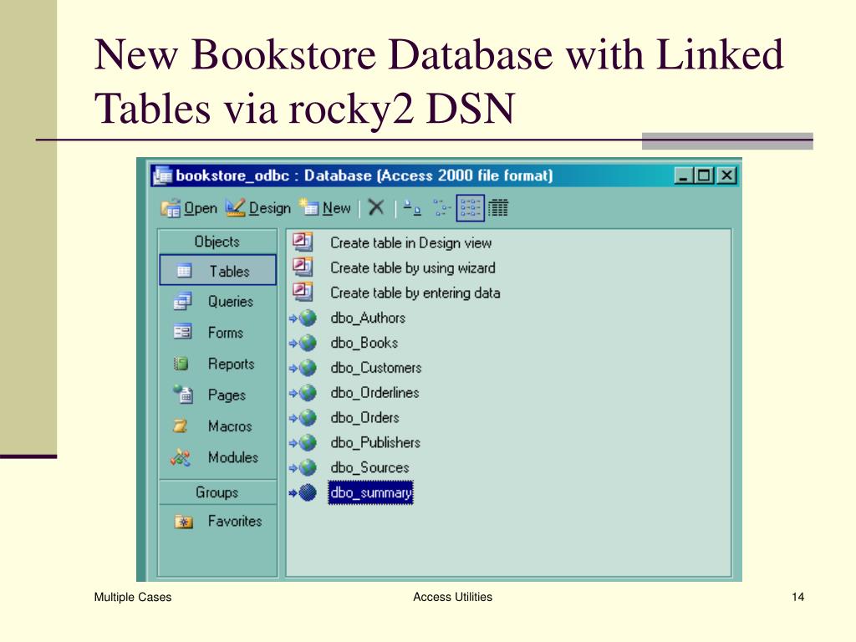
Task: Click the Favorites folder icon
Action: (x=183, y=522)
